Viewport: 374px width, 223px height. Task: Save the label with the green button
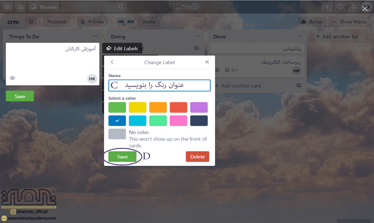[x=122, y=156]
